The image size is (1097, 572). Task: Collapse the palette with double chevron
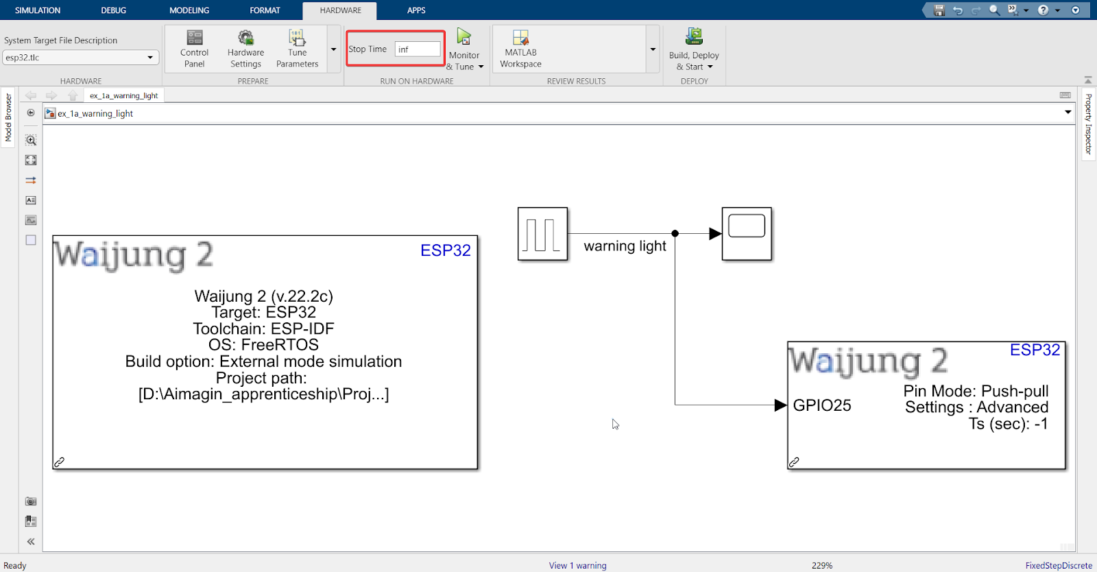tap(31, 542)
